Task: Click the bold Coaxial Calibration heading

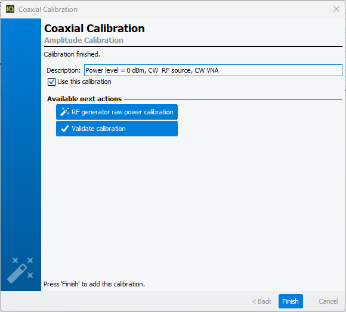Action: (x=94, y=29)
